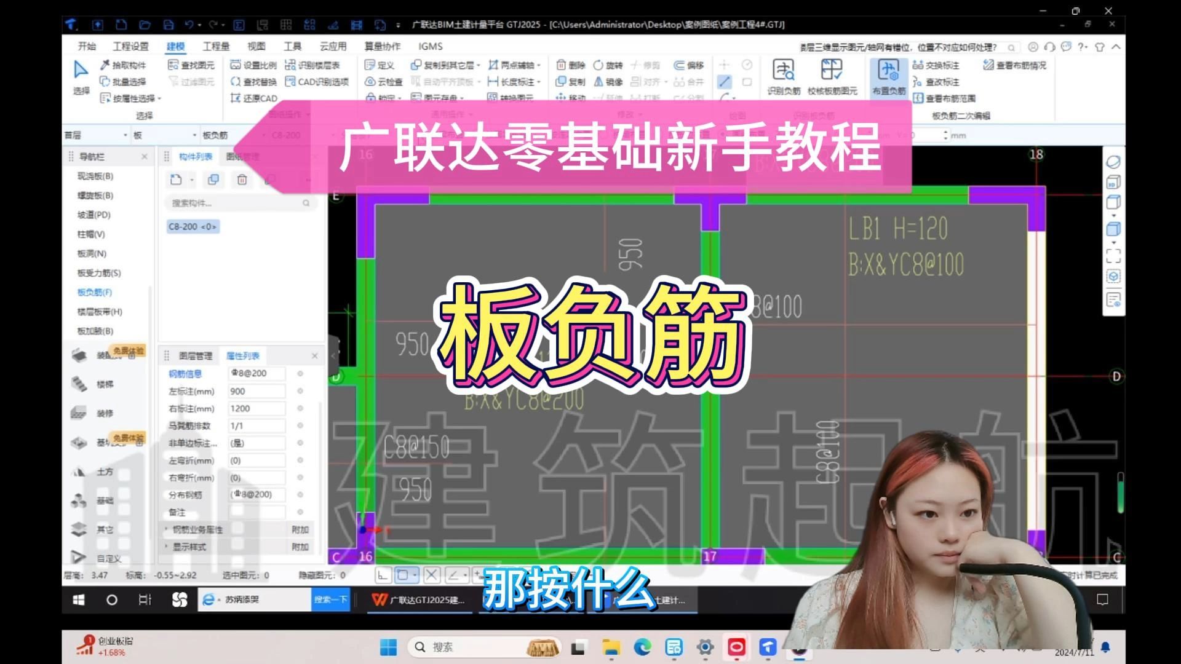
Task: Toggle the circle beside 备注 row
Action: tap(300, 512)
